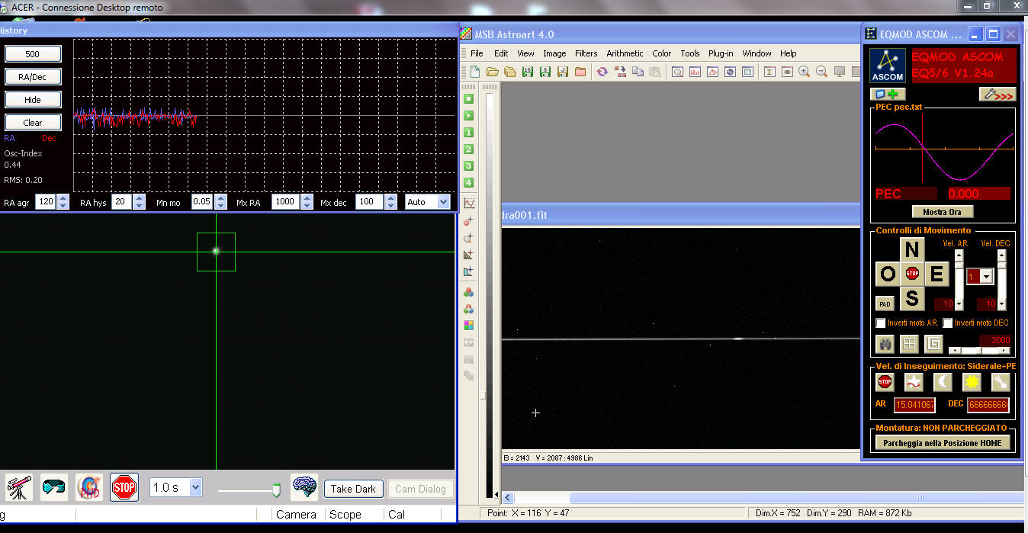The image size is (1028, 533).
Task: Click the gamma slider handle in PHD
Action: pos(276,490)
